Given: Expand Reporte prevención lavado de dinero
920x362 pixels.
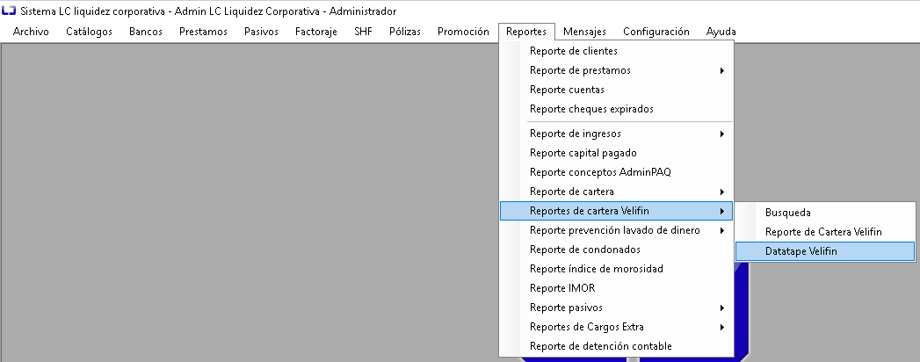Looking at the screenshot, I should click(616, 230).
